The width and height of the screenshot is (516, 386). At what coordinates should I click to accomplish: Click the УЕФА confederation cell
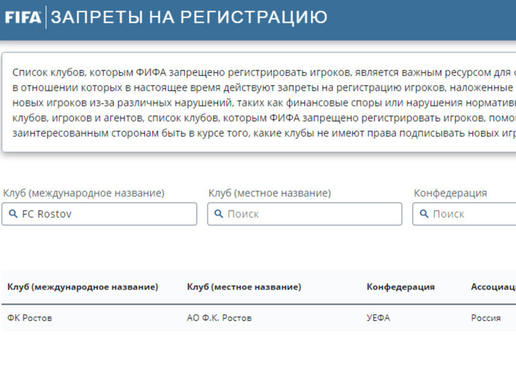(378, 318)
